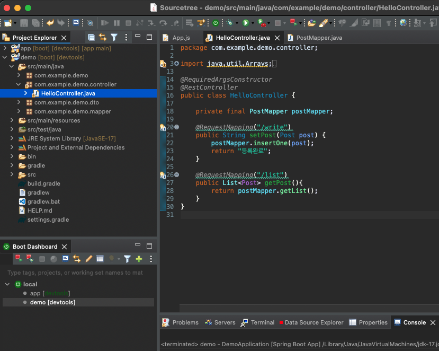Toggle show whitespace characters pilcrow icon
Viewport: 439px width, 351px height.
(389, 23)
